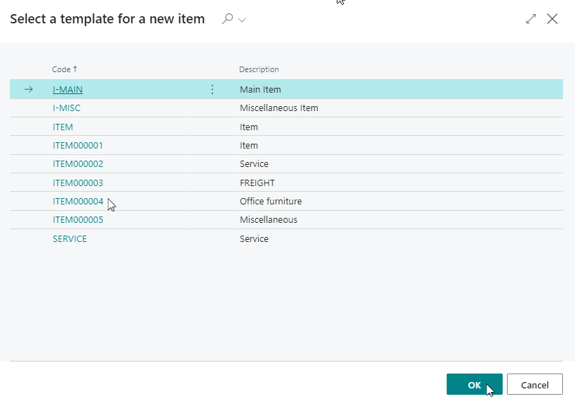Click the Cancel button
Screen dimensions: 575x399
[x=535, y=384]
